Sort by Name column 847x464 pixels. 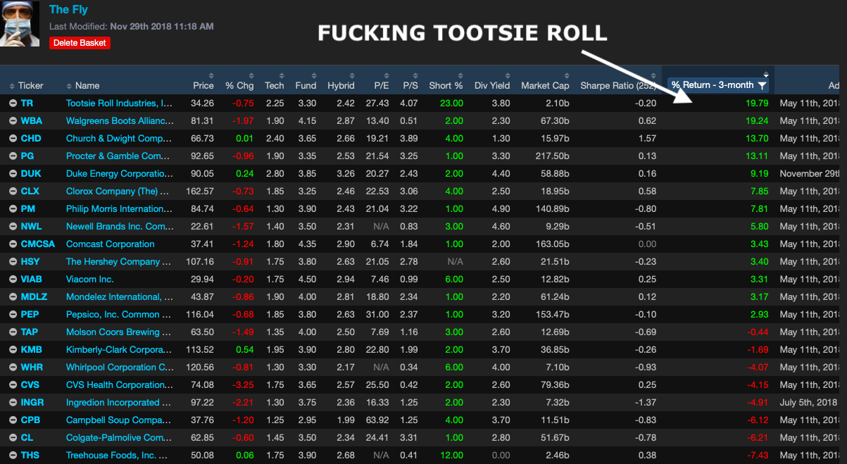pyautogui.click(x=83, y=85)
